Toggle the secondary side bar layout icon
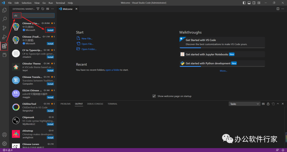This screenshot has width=287, height=152. [254, 3]
